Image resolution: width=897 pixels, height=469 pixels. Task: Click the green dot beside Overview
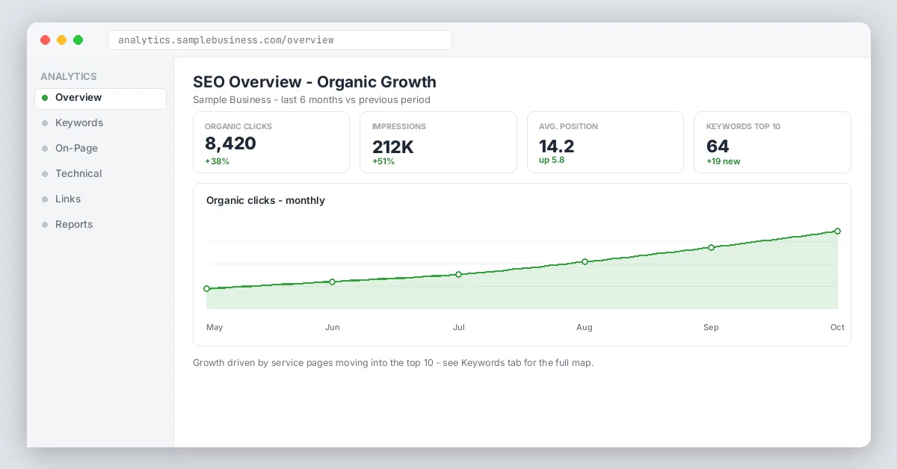(45, 98)
